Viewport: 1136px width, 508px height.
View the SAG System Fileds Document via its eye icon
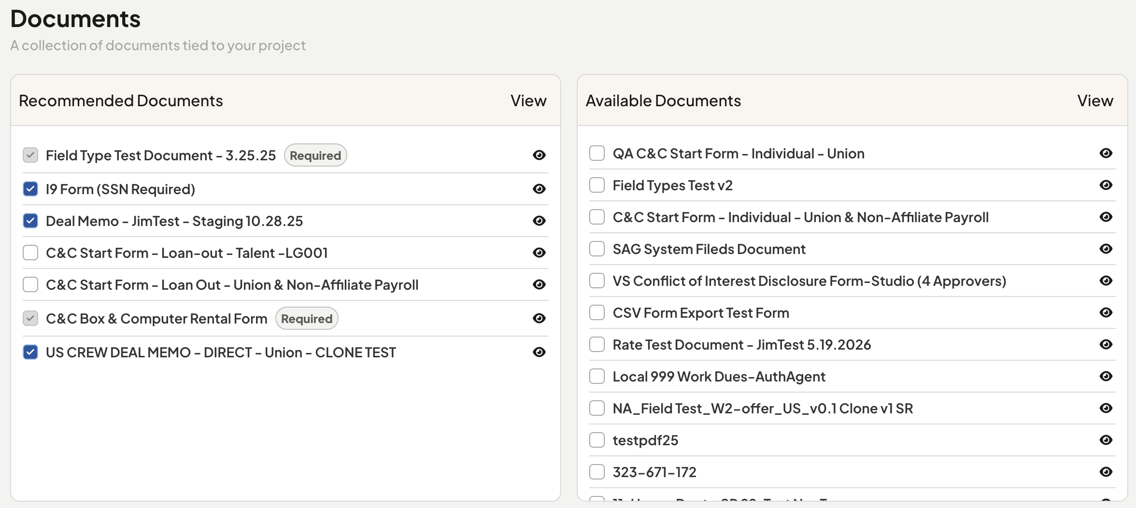pos(1106,249)
